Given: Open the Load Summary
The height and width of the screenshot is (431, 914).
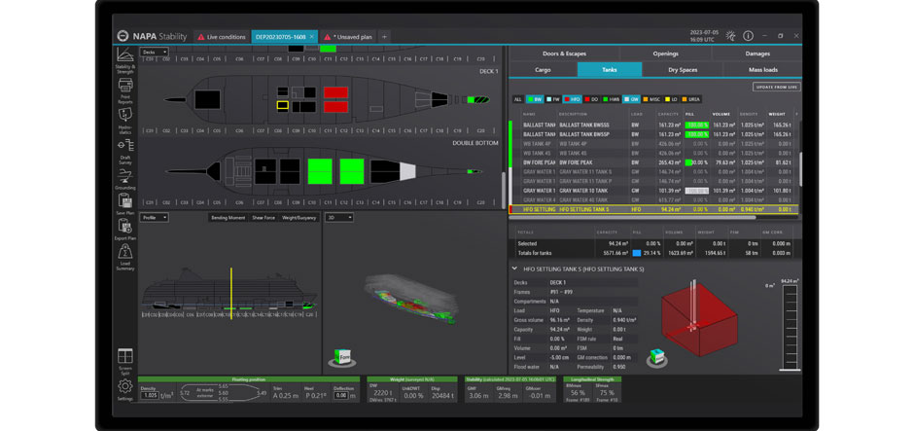Looking at the screenshot, I should coord(124,259).
